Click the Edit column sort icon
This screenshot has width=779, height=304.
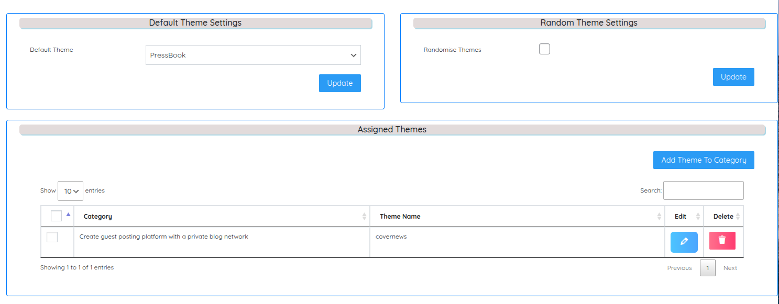coord(697,217)
